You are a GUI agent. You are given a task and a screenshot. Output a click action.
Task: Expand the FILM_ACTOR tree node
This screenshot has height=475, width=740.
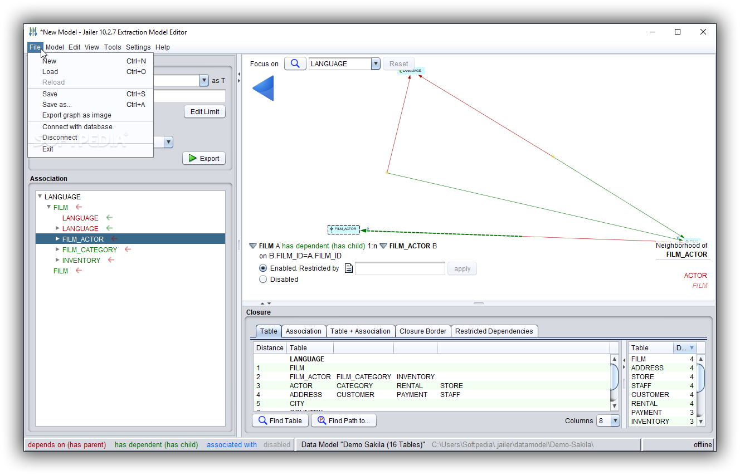click(x=57, y=239)
